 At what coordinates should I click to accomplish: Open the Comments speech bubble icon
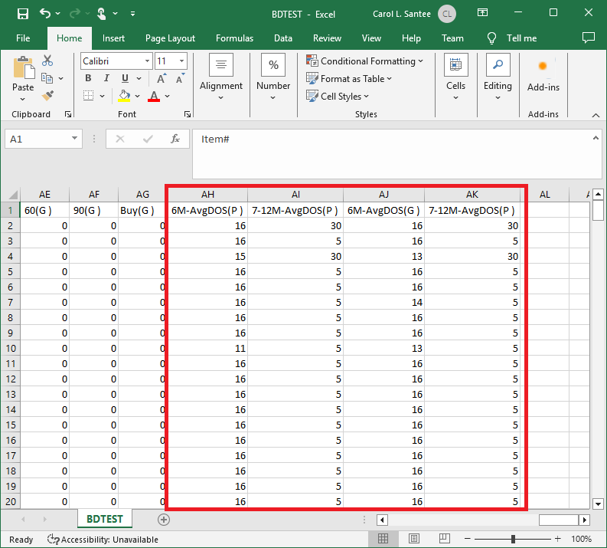[x=589, y=38]
